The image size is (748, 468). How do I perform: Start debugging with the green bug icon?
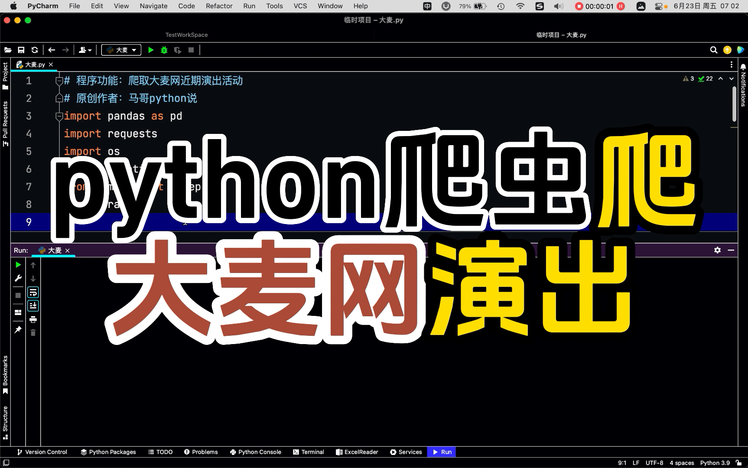click(x=164, y=50)
